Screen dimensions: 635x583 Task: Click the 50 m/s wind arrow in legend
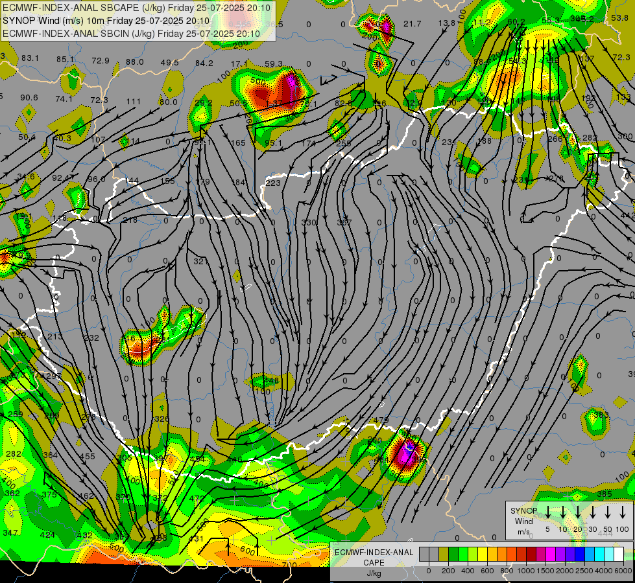608,512
